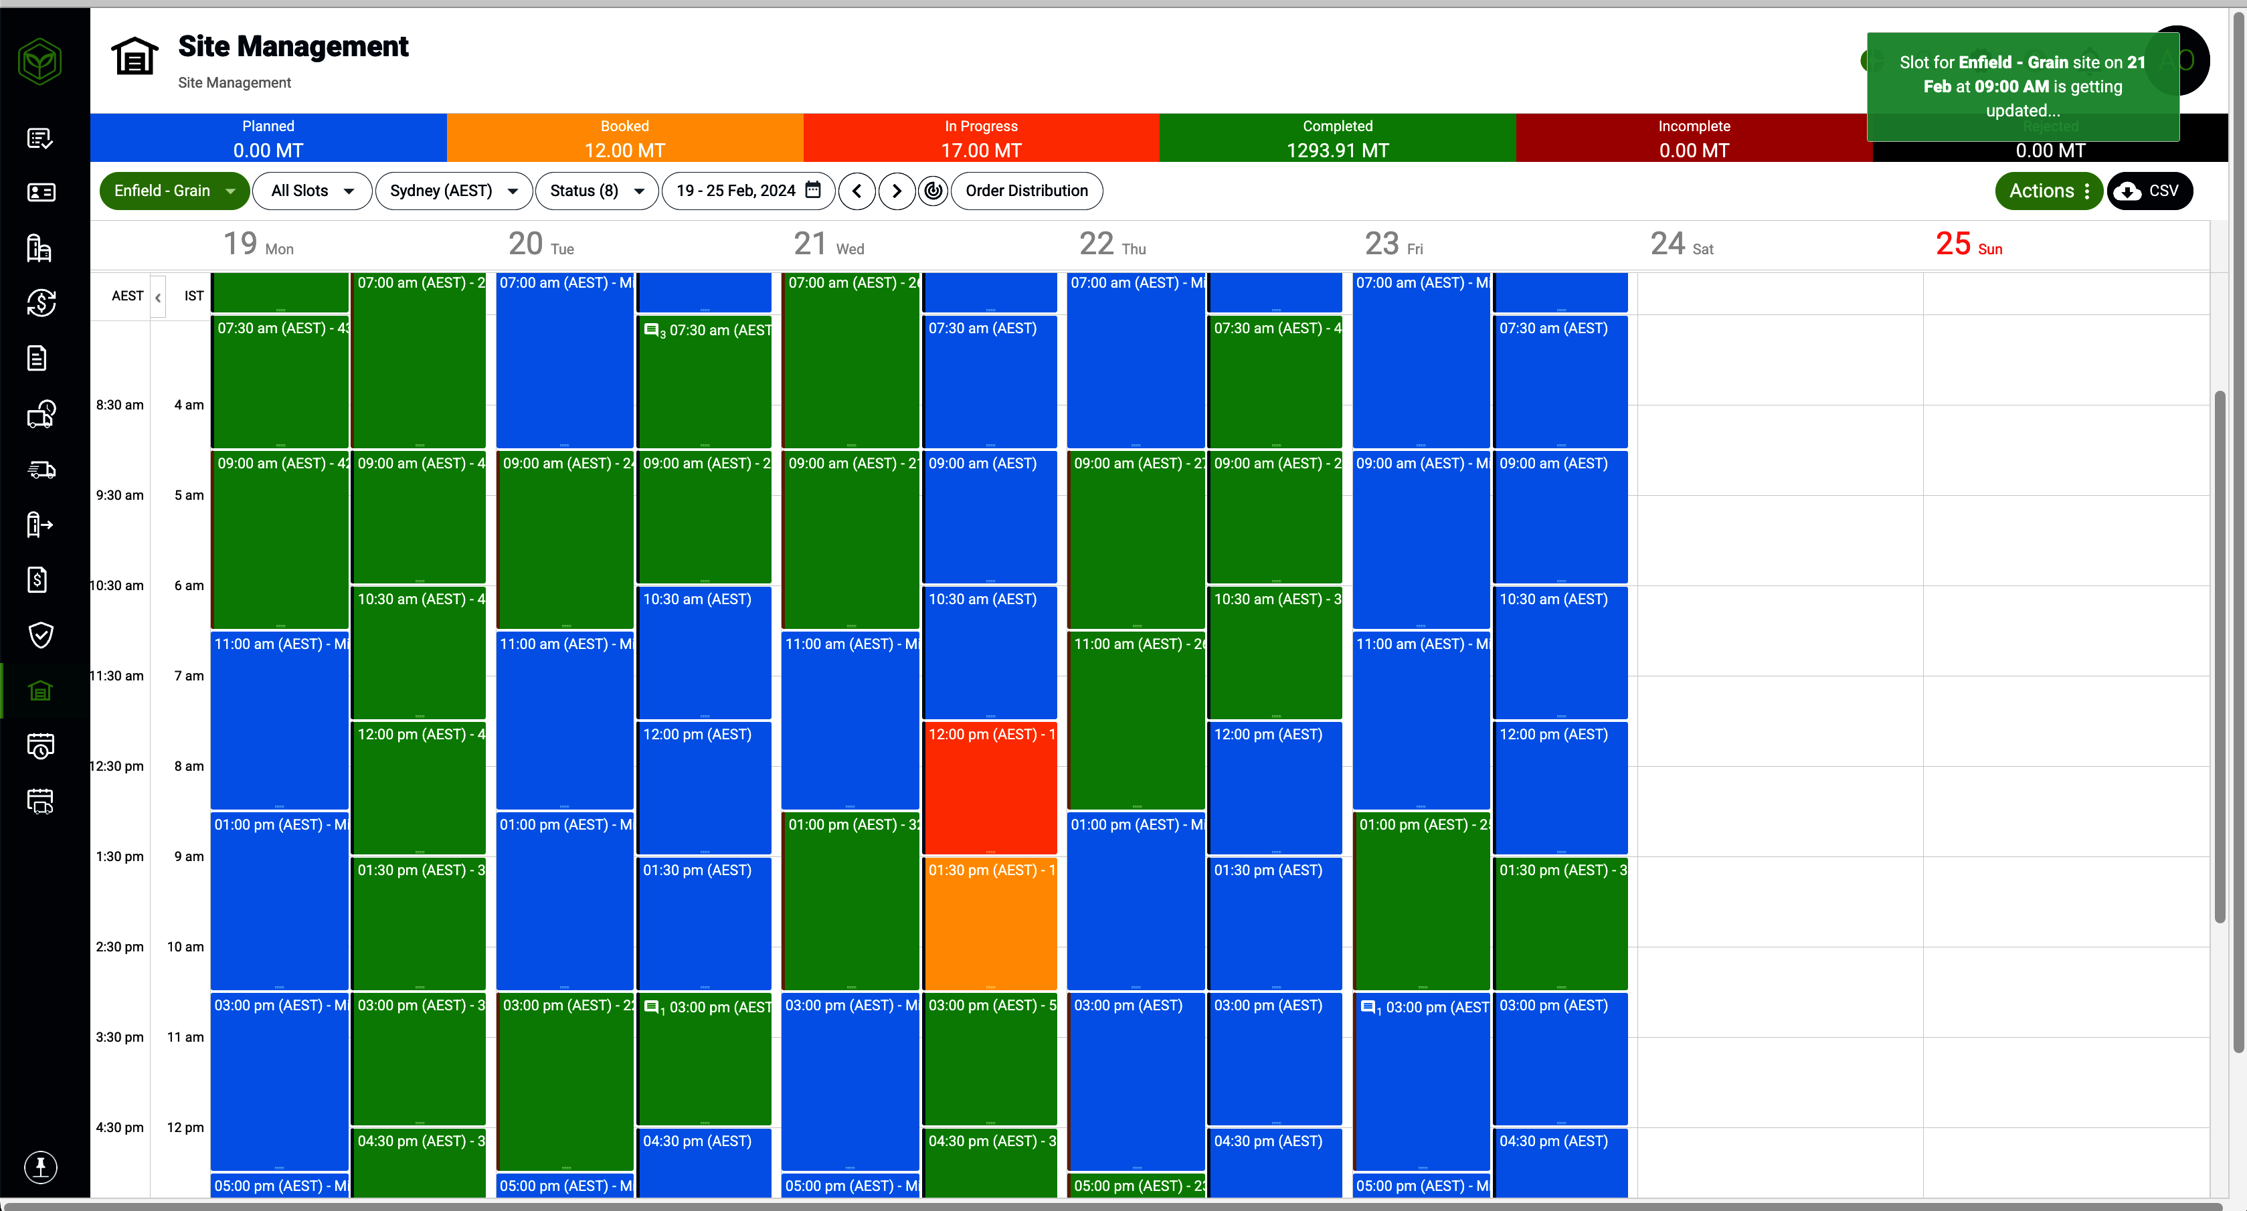
Task: Click the red 12:00 pm in-progress slot
Action: [x=989, y=789]
